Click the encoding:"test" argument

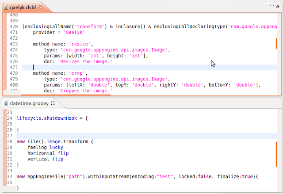152,176
